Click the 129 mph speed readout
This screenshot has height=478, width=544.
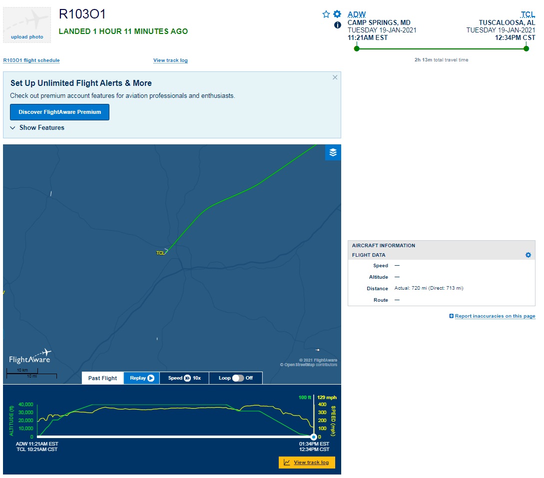click(x=327, y=398)
